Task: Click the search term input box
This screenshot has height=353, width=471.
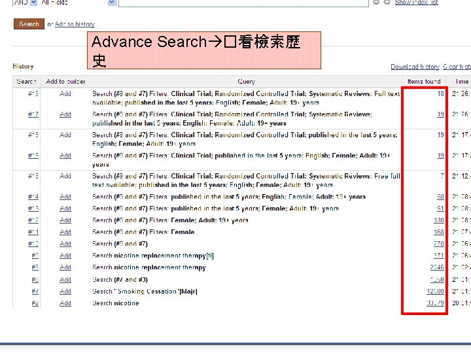Action: pyautogui.click(x=243, y=3)
